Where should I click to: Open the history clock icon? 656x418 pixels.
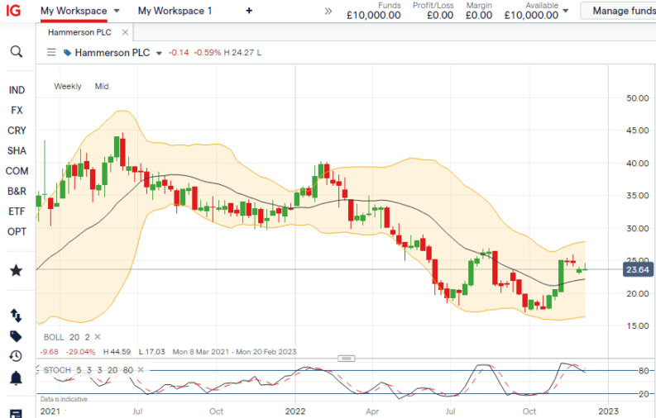tap(16, 356)
